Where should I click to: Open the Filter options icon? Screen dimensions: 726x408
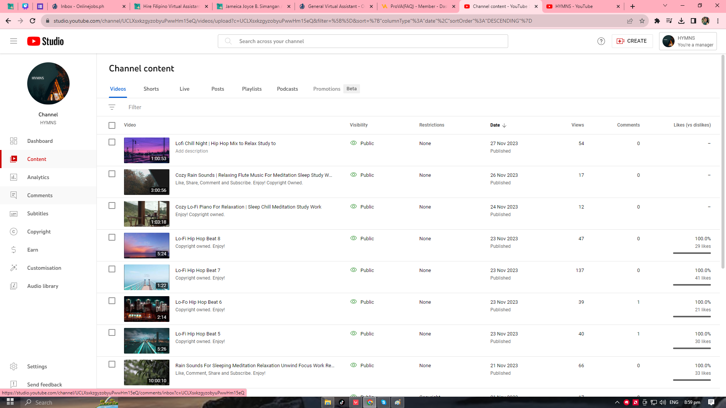tap(112, 107)
